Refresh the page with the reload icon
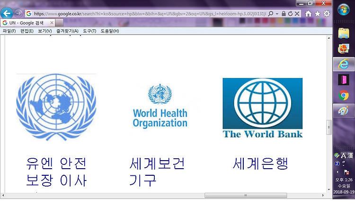Viewport: 355px width, 223px height. pos(290,14)
